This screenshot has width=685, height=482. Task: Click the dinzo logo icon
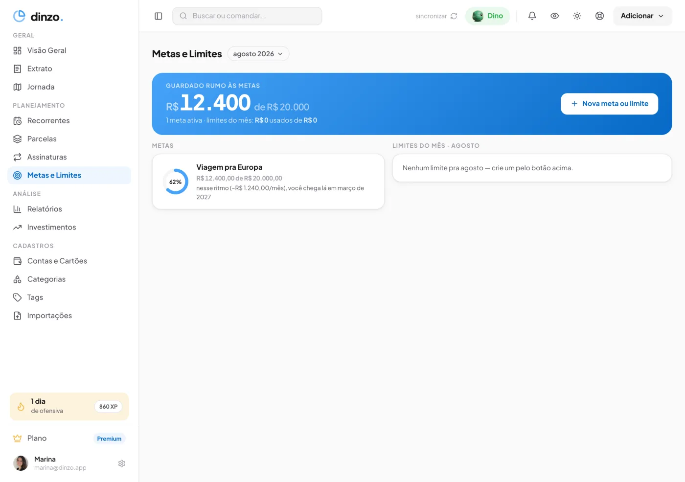tap(19, 16)
